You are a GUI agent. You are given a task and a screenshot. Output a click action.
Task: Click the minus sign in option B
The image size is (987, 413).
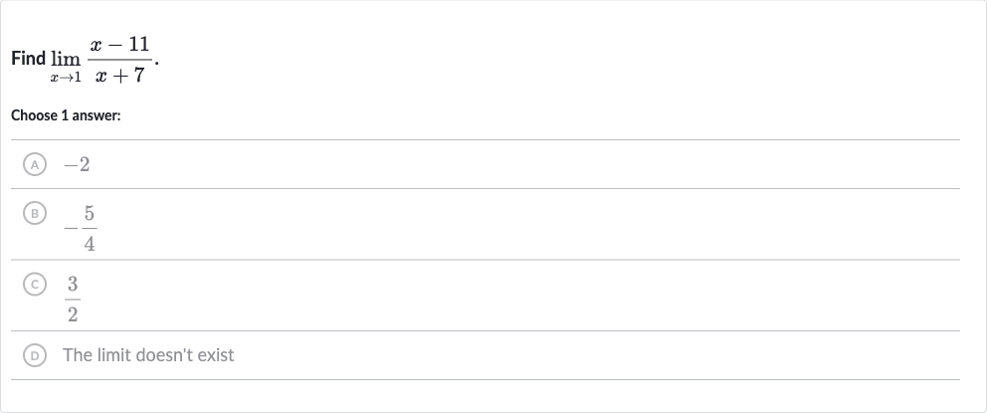(x=71, y=229)
